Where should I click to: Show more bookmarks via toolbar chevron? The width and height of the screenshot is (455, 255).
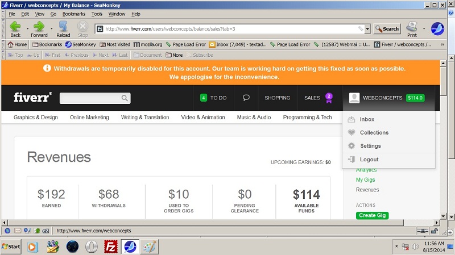(442, 44)
